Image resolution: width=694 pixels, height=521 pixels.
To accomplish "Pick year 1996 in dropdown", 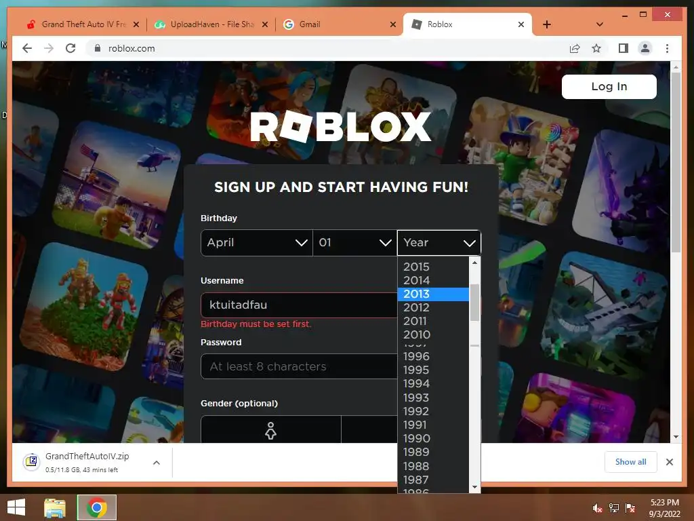I will [433, 356].
